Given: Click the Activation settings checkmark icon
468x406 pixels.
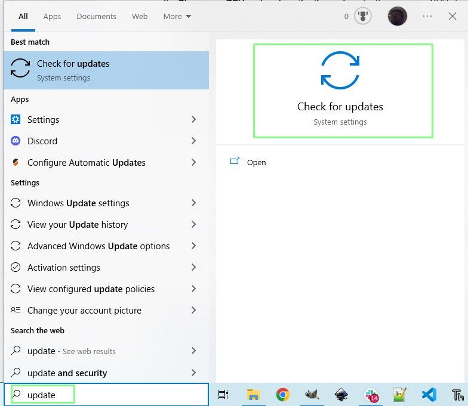Looking at the screenshot, I should coord(16,267).
